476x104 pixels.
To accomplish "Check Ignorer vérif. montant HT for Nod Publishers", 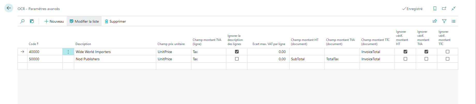I will tap(405, 59).
